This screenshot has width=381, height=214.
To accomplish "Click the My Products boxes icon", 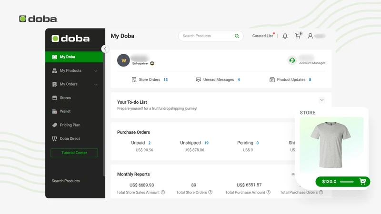I will coord(54,70).
